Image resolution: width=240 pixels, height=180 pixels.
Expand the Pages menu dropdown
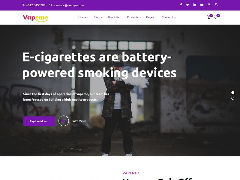(151, 17)
